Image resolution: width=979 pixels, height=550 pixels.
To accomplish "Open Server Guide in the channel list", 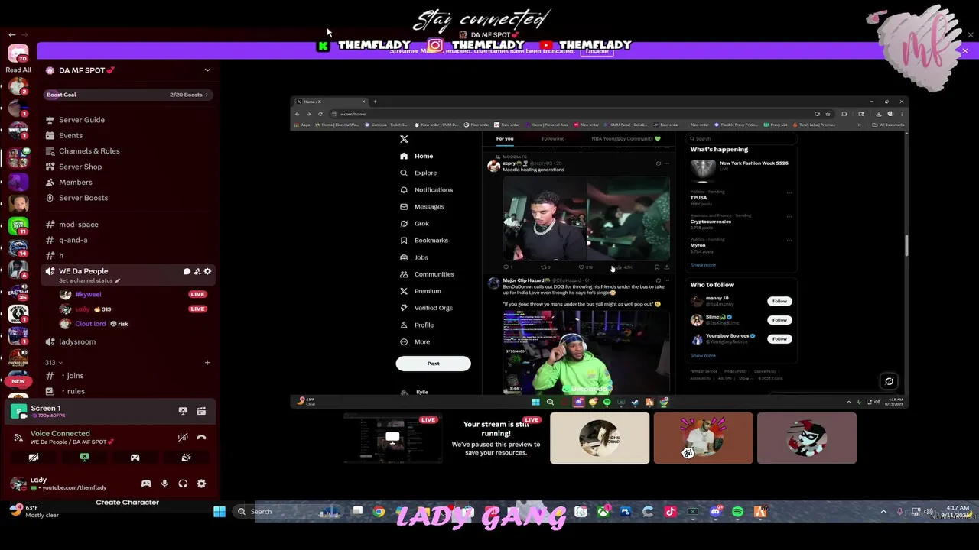I will 82,120.
